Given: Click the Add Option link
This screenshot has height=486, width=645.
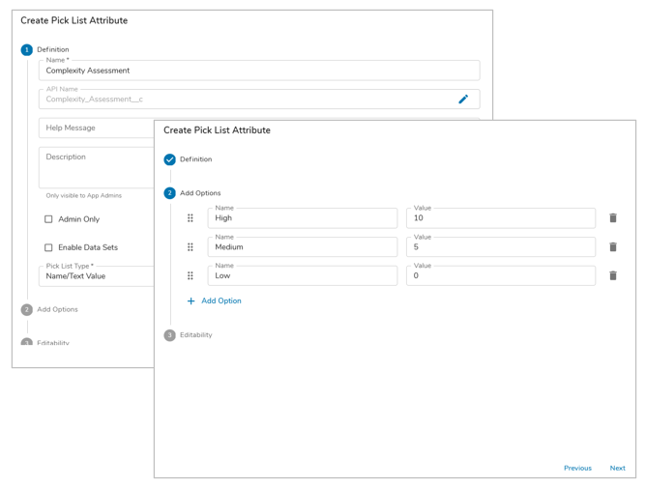Looking at the screenshot, I should click(220, 301).
